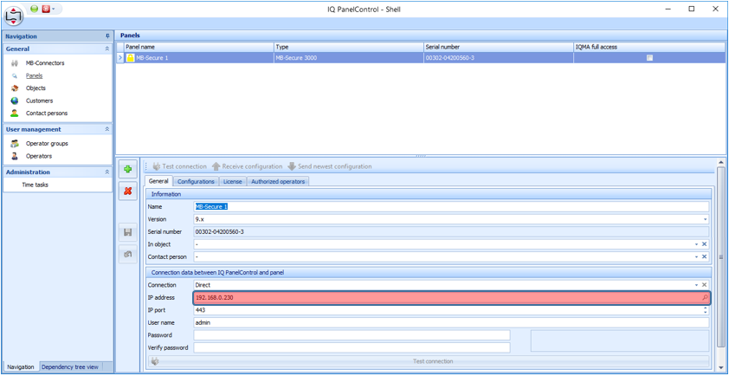Click the Password field

point(352,335)
